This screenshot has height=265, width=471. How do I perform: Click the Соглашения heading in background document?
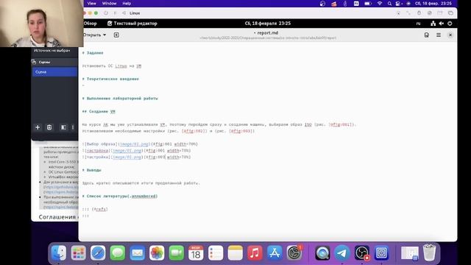57,217
